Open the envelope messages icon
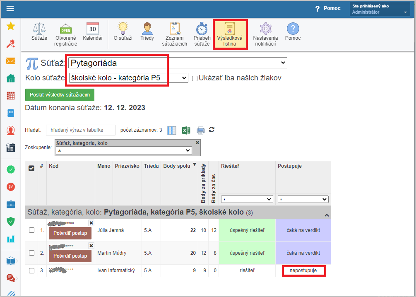 pyautogui.click(x=11, y=61)
